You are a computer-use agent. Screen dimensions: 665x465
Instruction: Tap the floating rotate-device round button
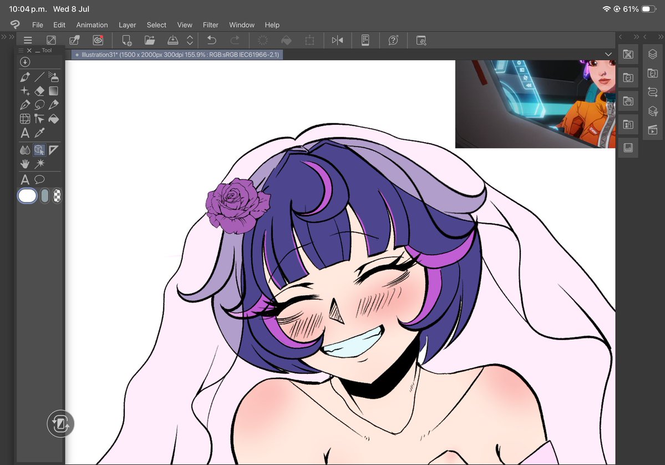click(60, 424)
